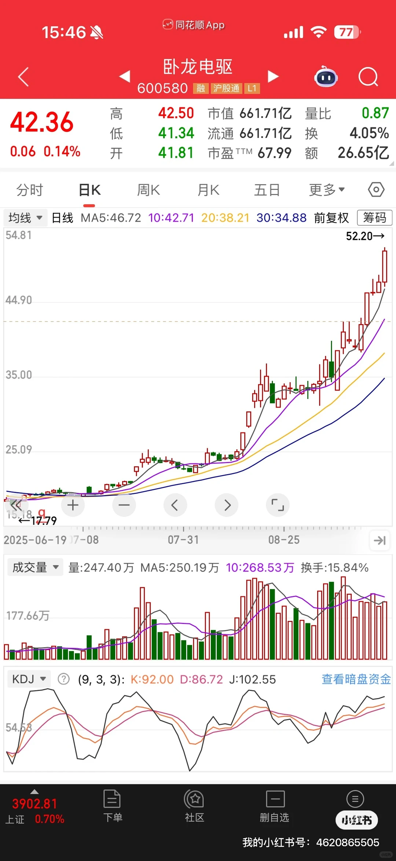Tap 市盈TTM 67.99 value
This screenshot has height=861, width=396.
pos(250,153)
